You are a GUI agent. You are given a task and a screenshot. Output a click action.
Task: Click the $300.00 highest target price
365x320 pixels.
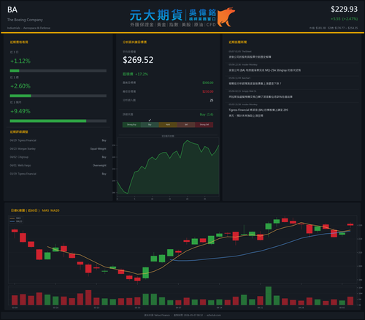point(208,83)
